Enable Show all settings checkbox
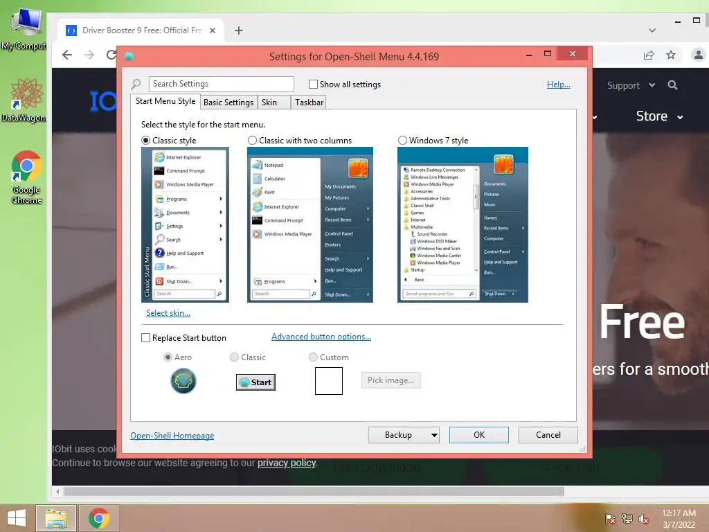Screen dimensions: 709x532 pos(313,84)
